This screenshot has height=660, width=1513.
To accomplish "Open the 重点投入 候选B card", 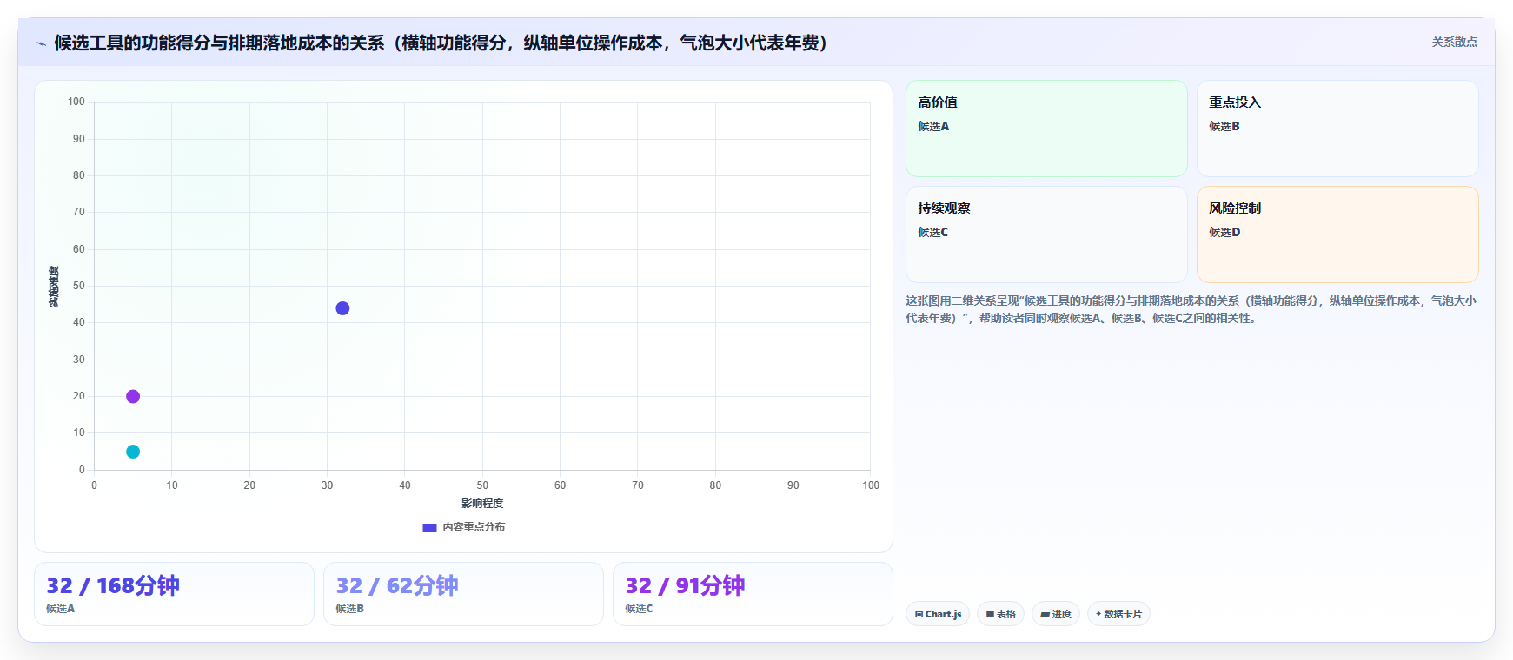I will pos(1337,129).
